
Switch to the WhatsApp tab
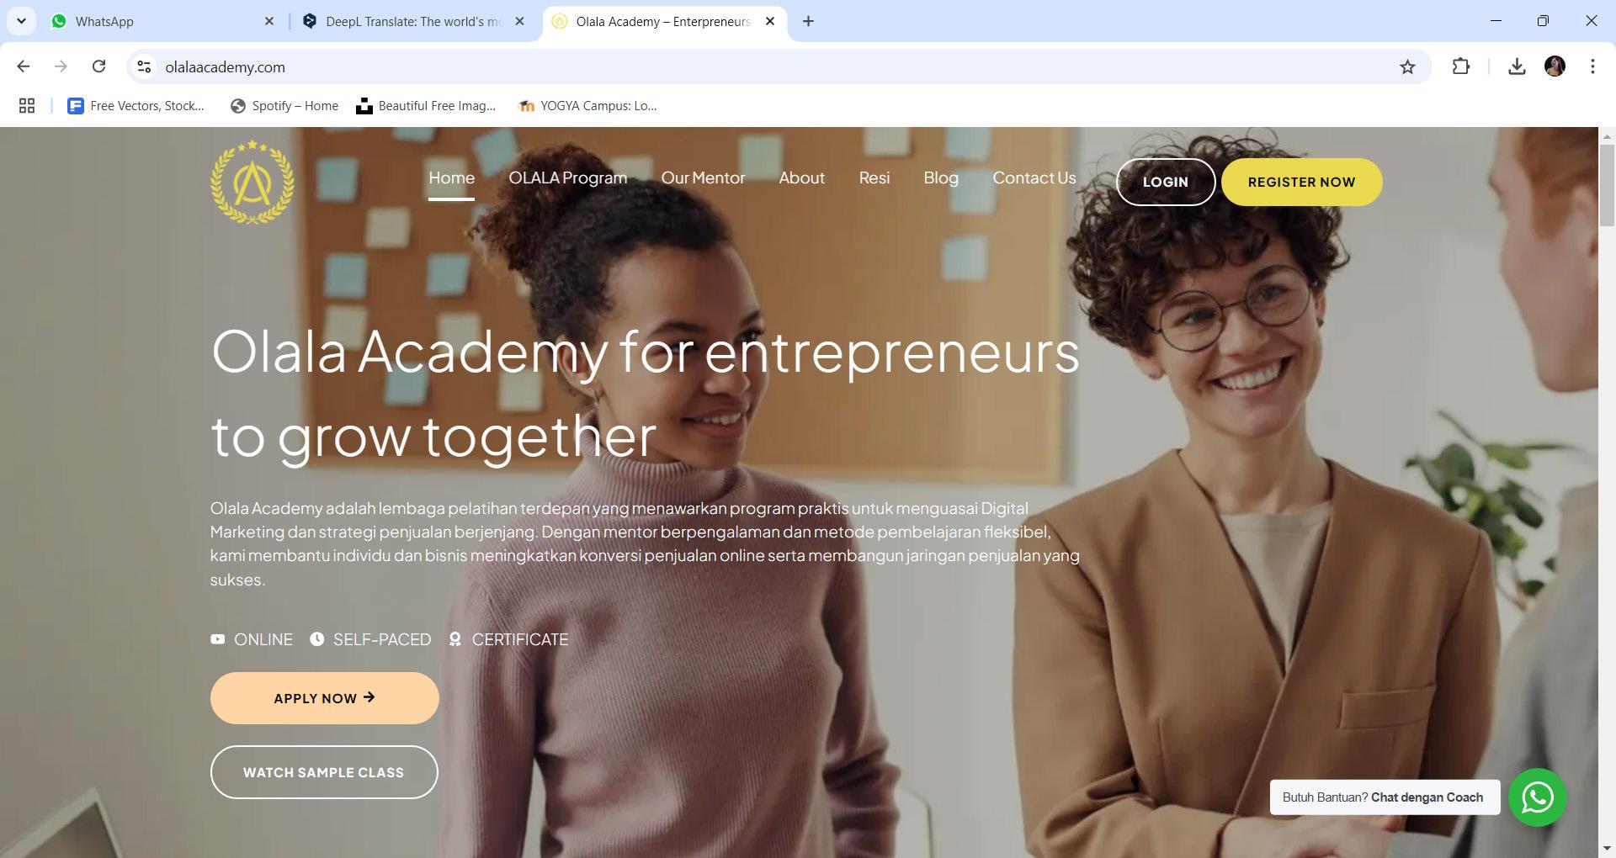[160, 21]
